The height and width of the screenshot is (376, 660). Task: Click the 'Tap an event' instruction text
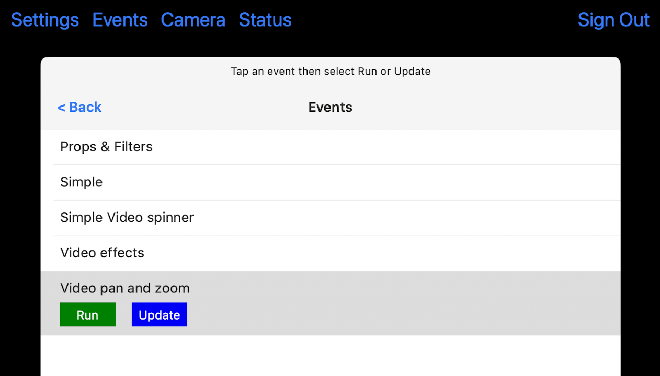[331, 72]
